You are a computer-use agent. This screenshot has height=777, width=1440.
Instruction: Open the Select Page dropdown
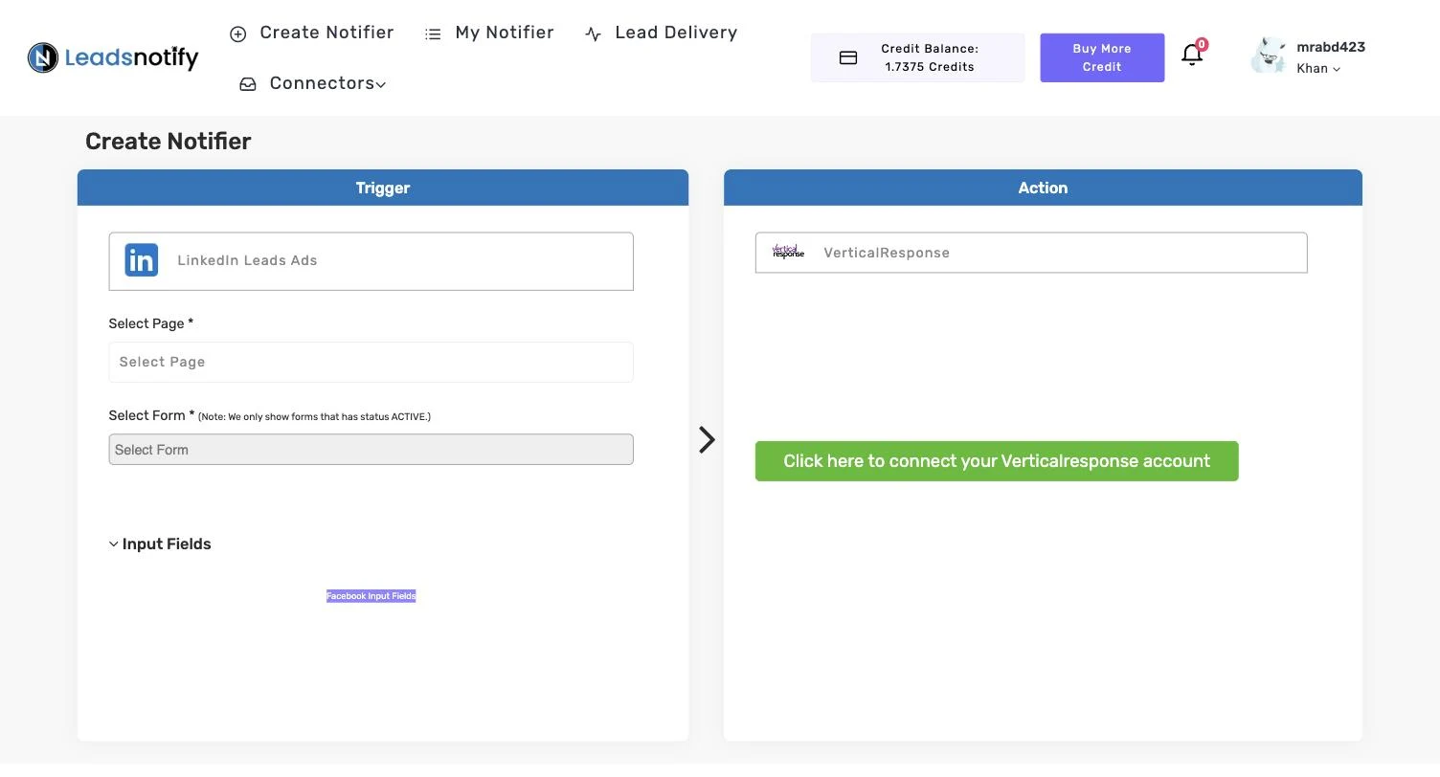point(371,362)
